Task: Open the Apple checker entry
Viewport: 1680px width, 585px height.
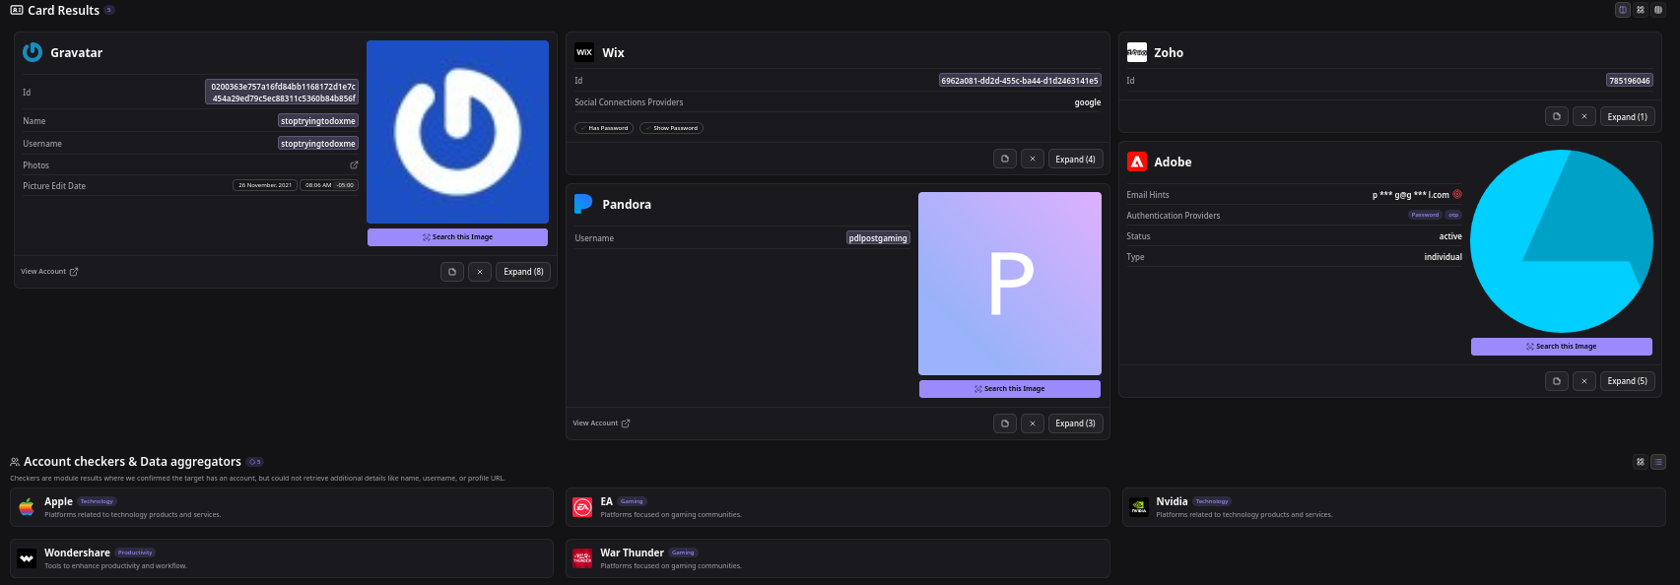Action: [x=282, y=507]
